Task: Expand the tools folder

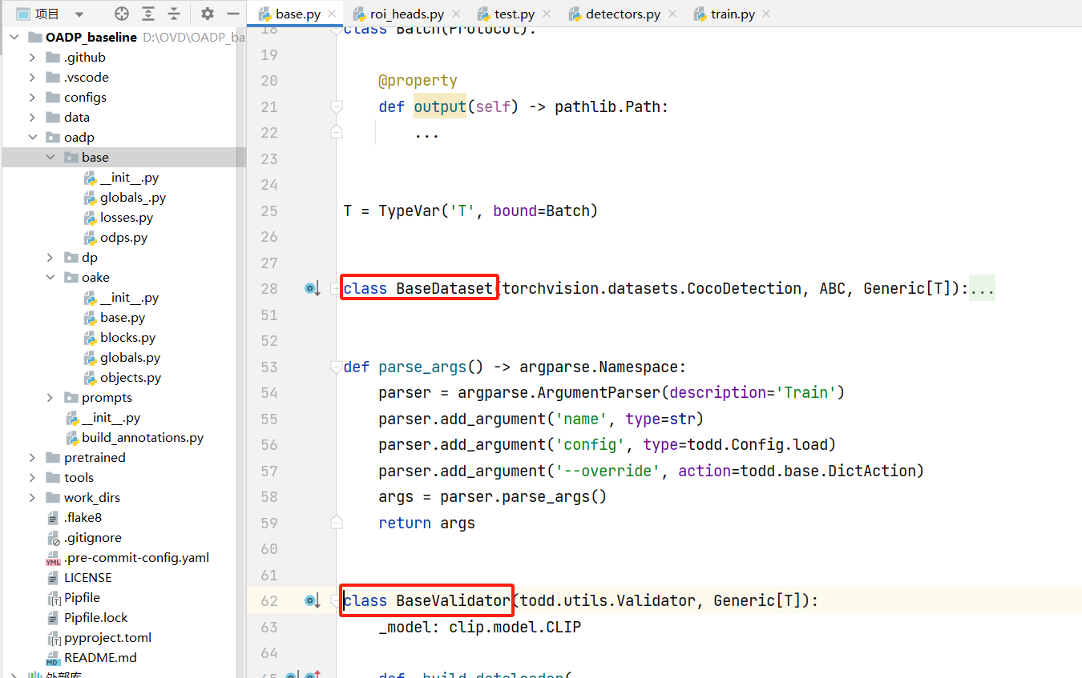Action: [32, 478]
